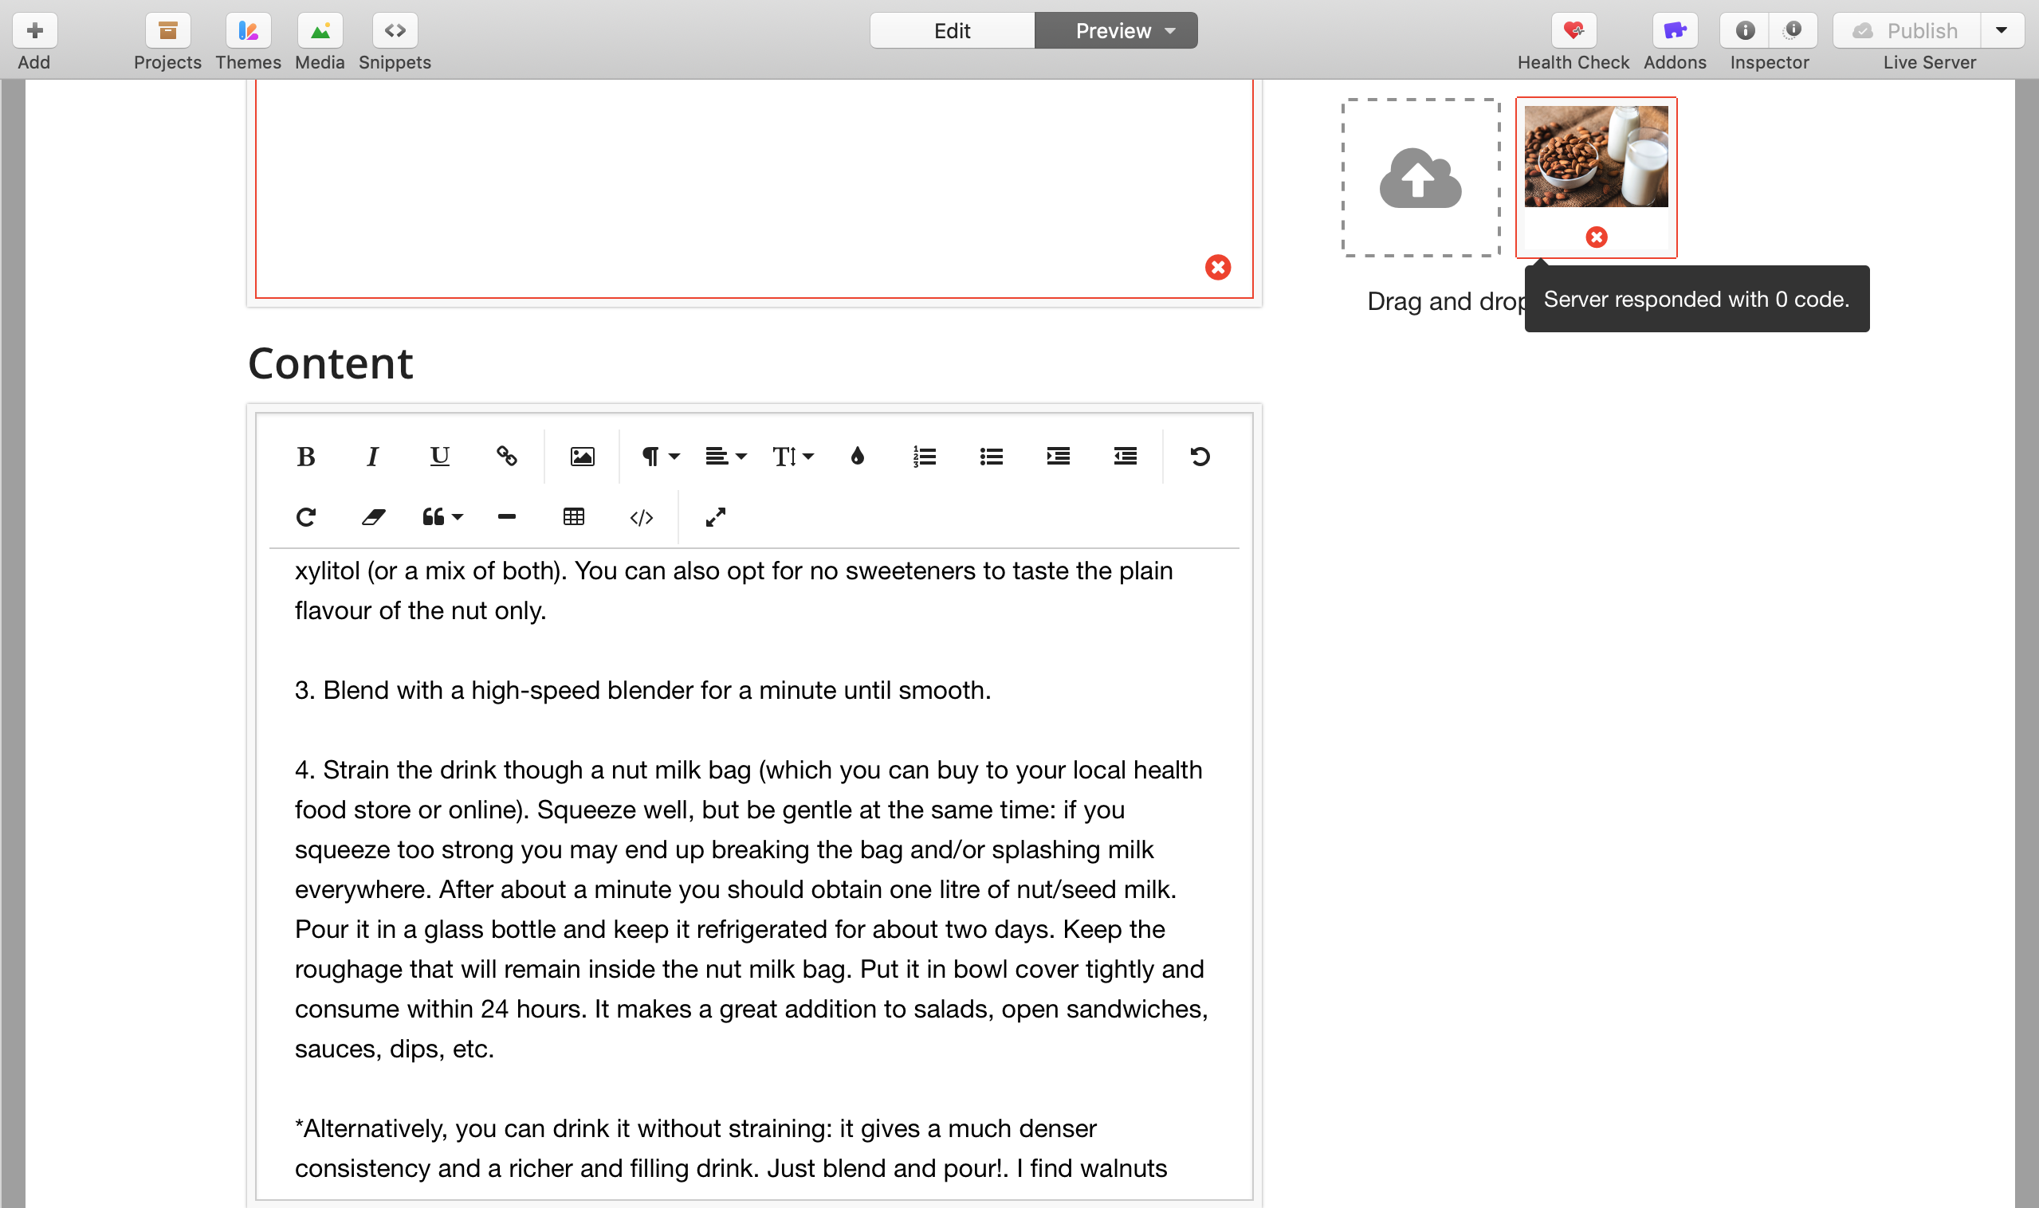Viewport: 2039px width, 1208px height.
Task: Switch to the Preview tab
Action: (x=1113, y=31)
